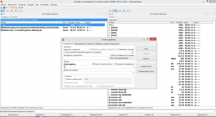
Task: Click the 'Новый поиск' button
Action: pos(146,66)
